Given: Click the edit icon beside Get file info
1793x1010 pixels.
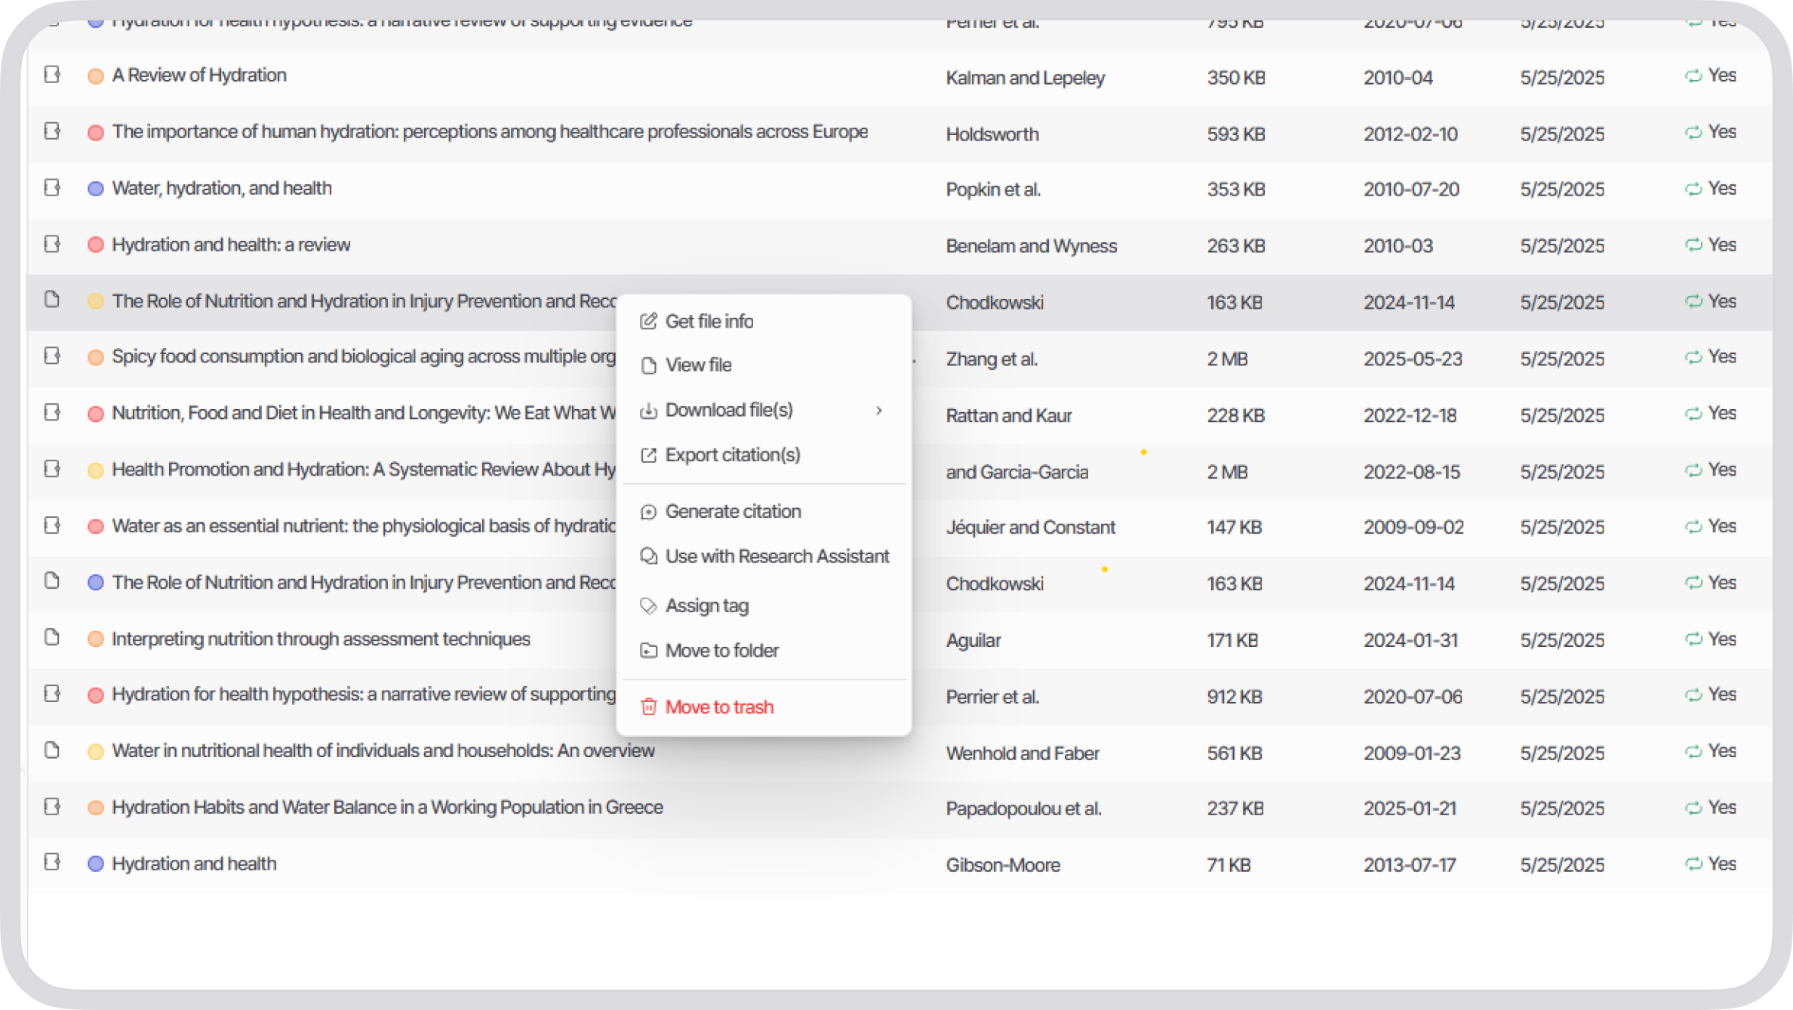Looking at the screenshot, I should tap(648, 322).
